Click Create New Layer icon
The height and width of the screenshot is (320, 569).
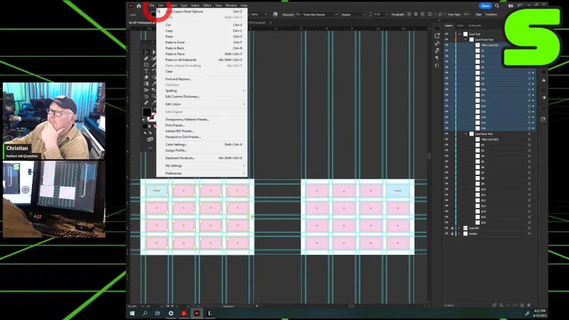[x=522, y=305]
